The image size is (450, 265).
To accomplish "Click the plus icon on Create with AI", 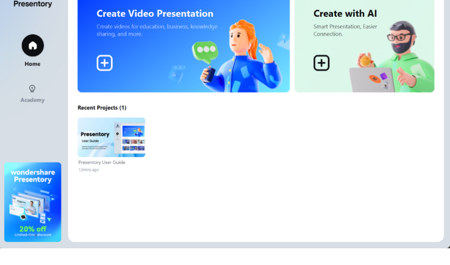I will coord(321,63).
